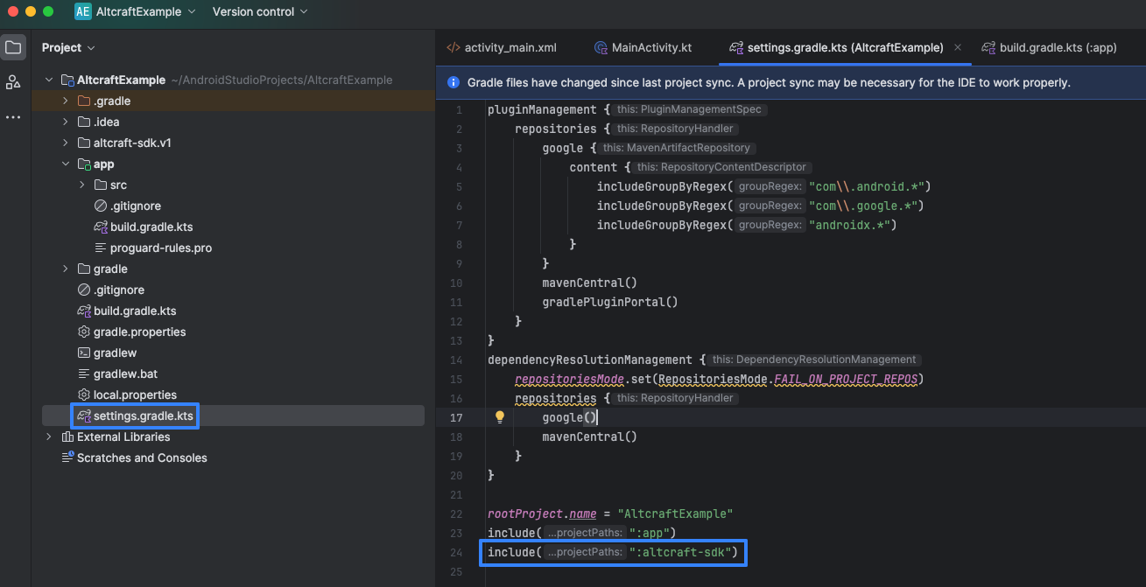Close the settings.gradle.kts editor tab

959,48
